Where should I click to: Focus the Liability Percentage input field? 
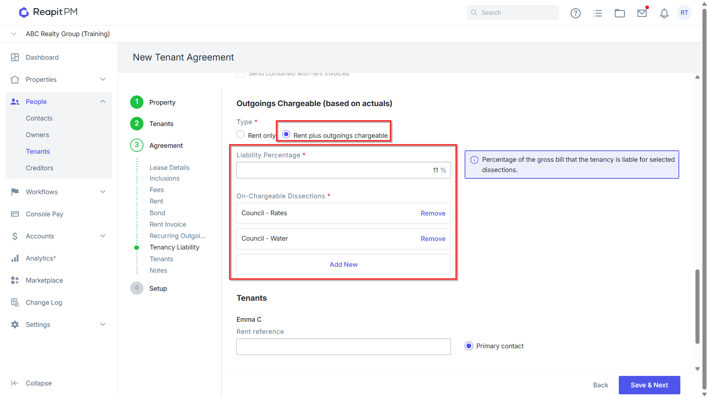click(x=343, y=170)
